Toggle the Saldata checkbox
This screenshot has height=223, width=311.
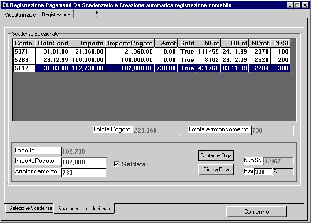(116, 164)
